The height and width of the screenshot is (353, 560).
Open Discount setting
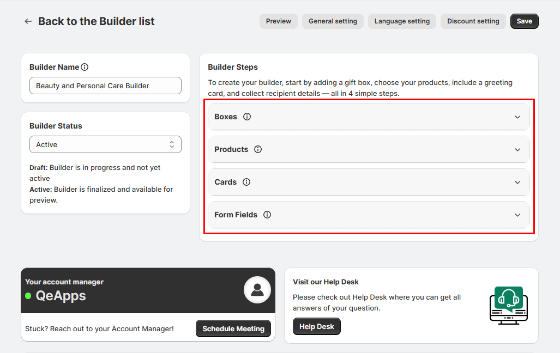coord(473,21)
